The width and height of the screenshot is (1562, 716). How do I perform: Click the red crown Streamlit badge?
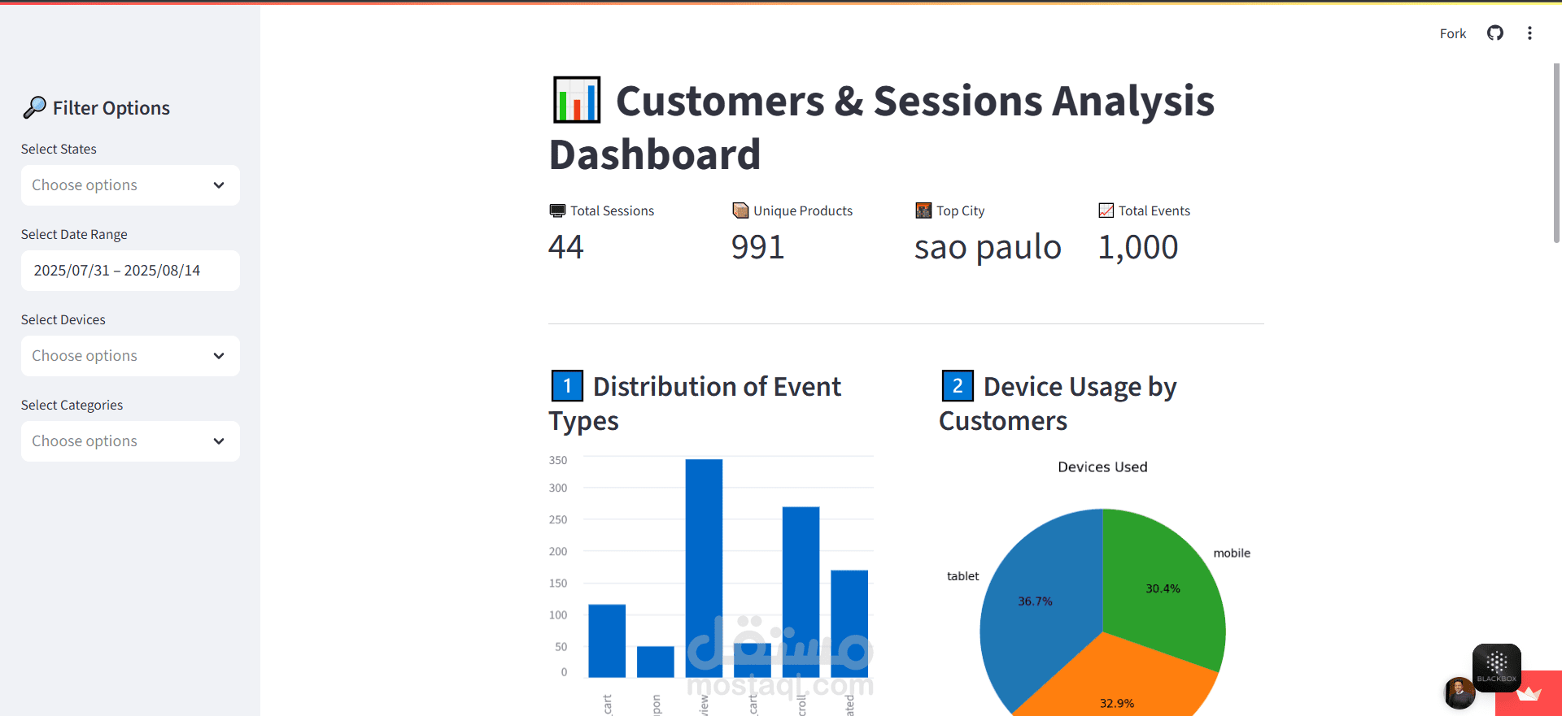1529,694
